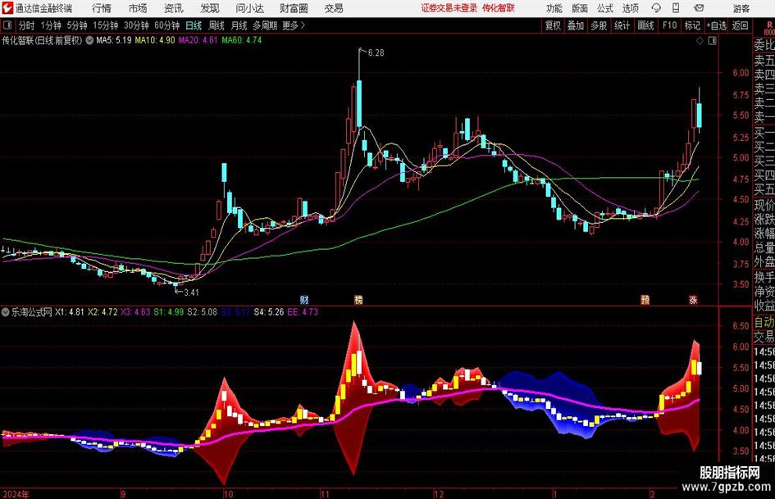Open the 发现 menu
Image resolution: width=775 pixels, height=499 pixels.
point(210,8)
